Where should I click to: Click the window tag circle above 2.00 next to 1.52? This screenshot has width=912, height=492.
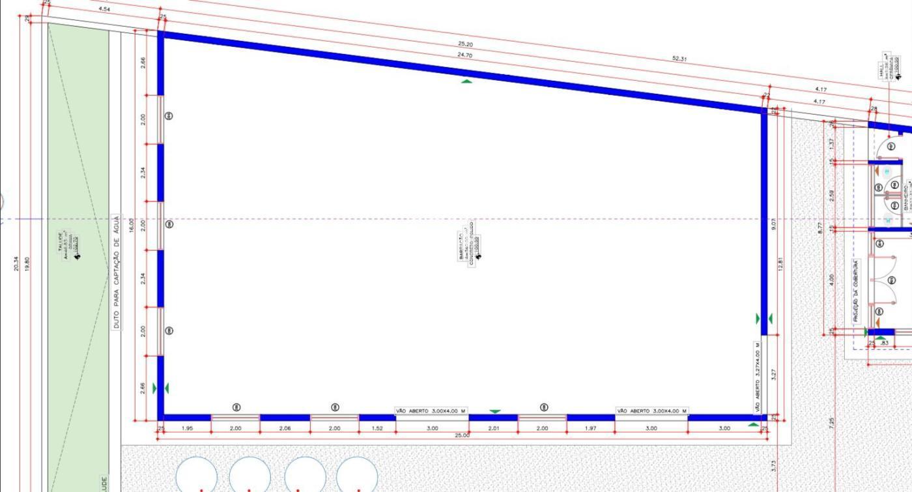[335, 407]
